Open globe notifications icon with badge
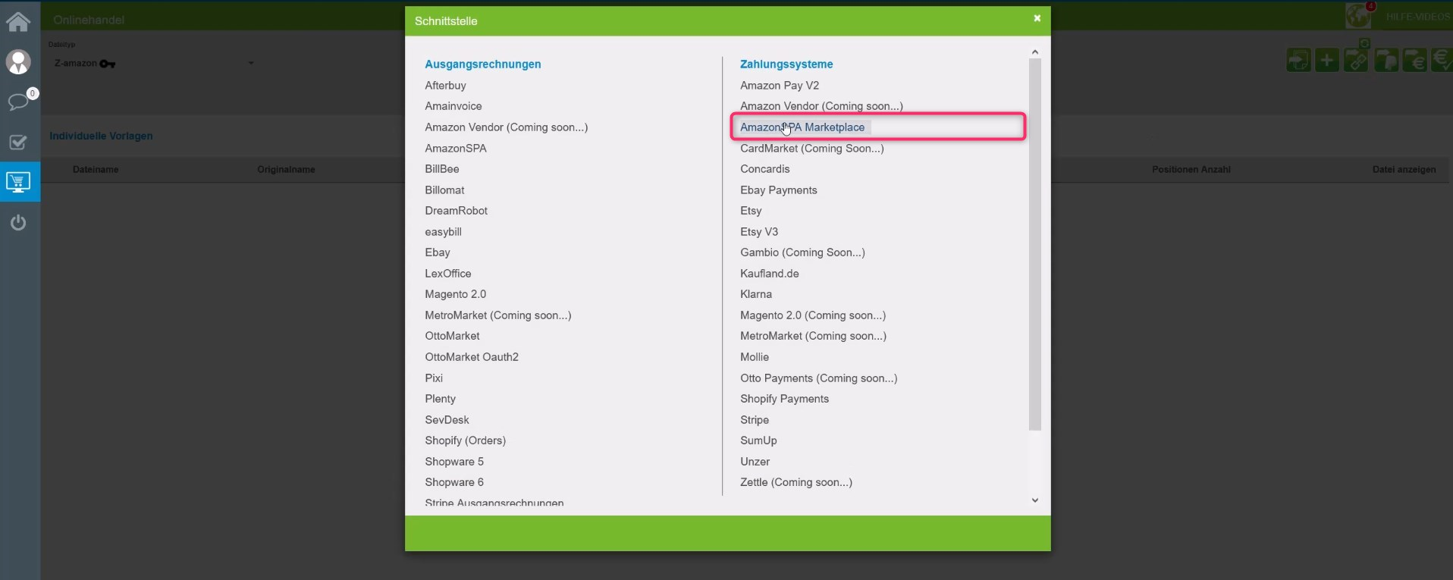Viewport: 1453px width, 580px height. (1360, 15)
